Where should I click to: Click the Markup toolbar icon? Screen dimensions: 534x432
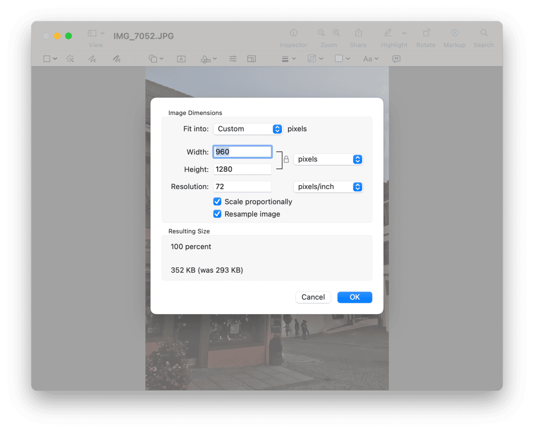(455, 33)
